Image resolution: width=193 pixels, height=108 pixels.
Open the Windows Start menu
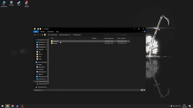pyautogui.click(x=2, y=106)
